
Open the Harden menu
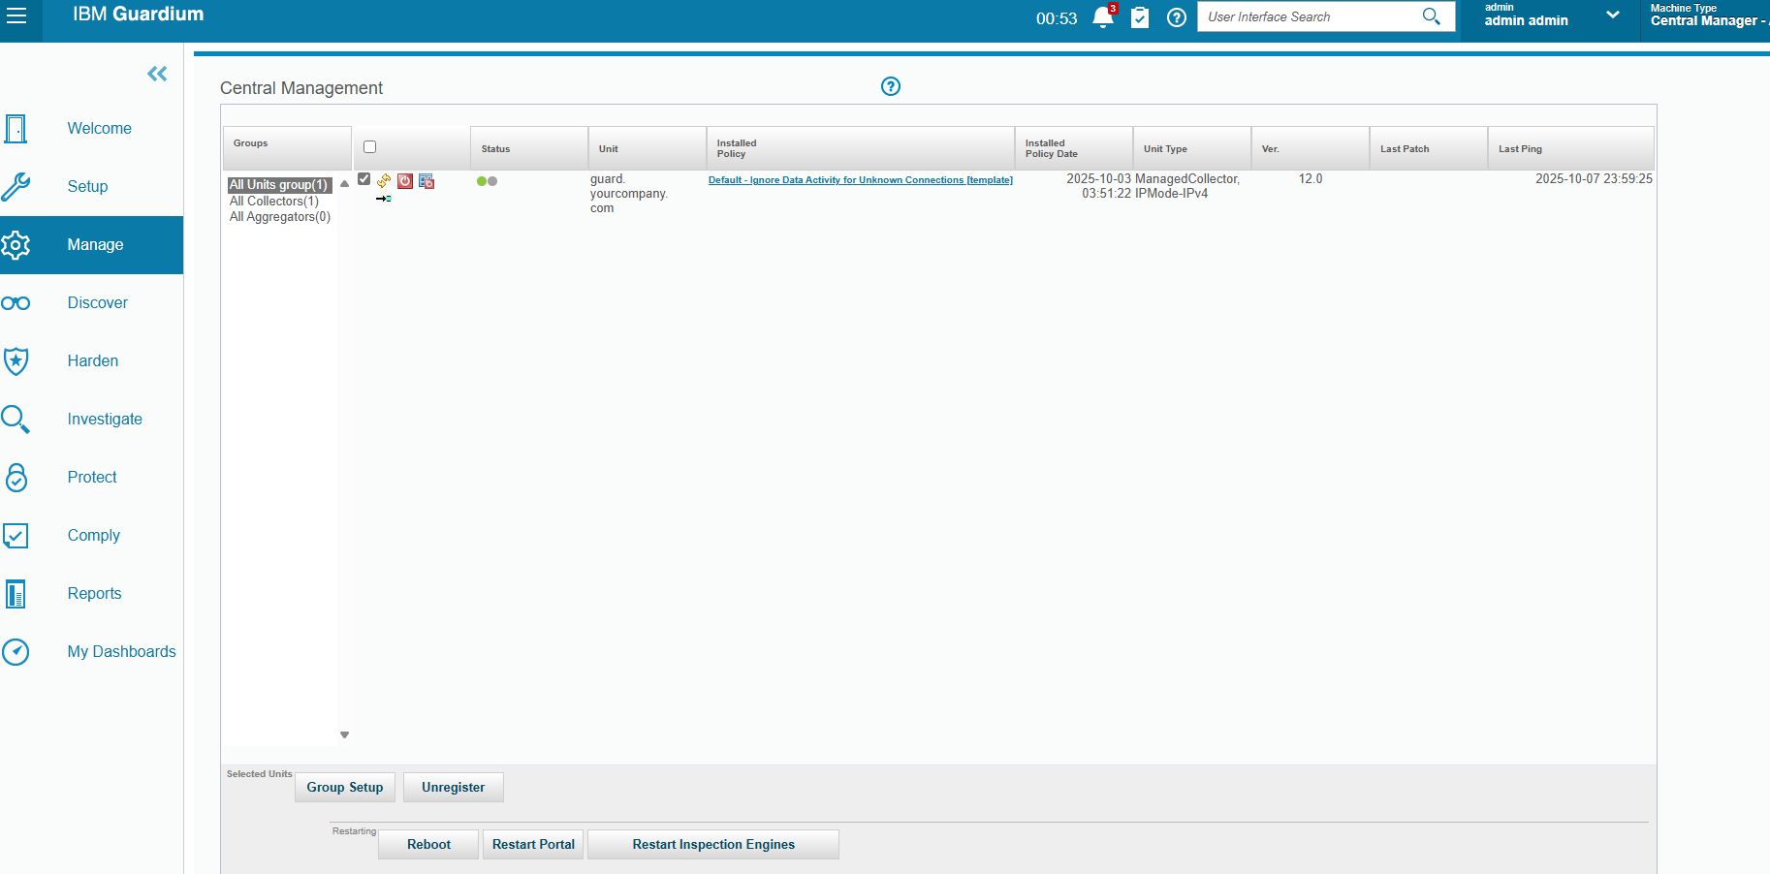(93, 360)
